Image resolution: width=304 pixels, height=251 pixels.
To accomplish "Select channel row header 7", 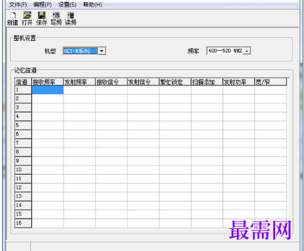I will coord(23,143).
